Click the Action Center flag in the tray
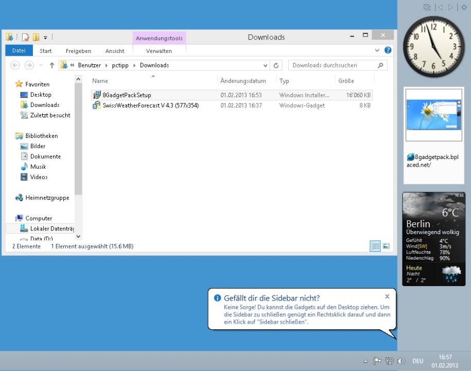The image size is (471, 371). (x=377, y=360)
